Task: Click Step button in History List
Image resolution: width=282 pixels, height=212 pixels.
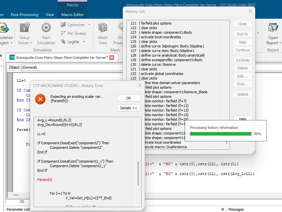Action: click(x=243, y=42)
